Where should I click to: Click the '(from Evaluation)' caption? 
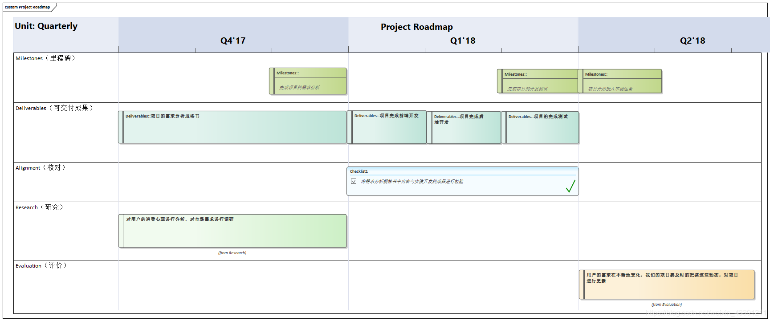tap(667, 305)
